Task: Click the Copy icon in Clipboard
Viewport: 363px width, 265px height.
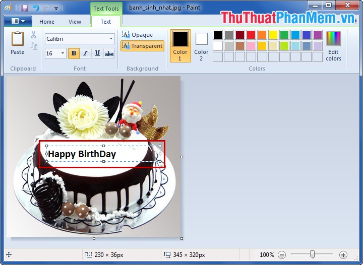Action: 34,46
